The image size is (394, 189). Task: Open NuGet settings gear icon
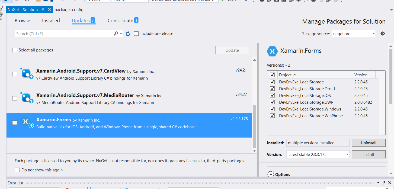point(383,34)
